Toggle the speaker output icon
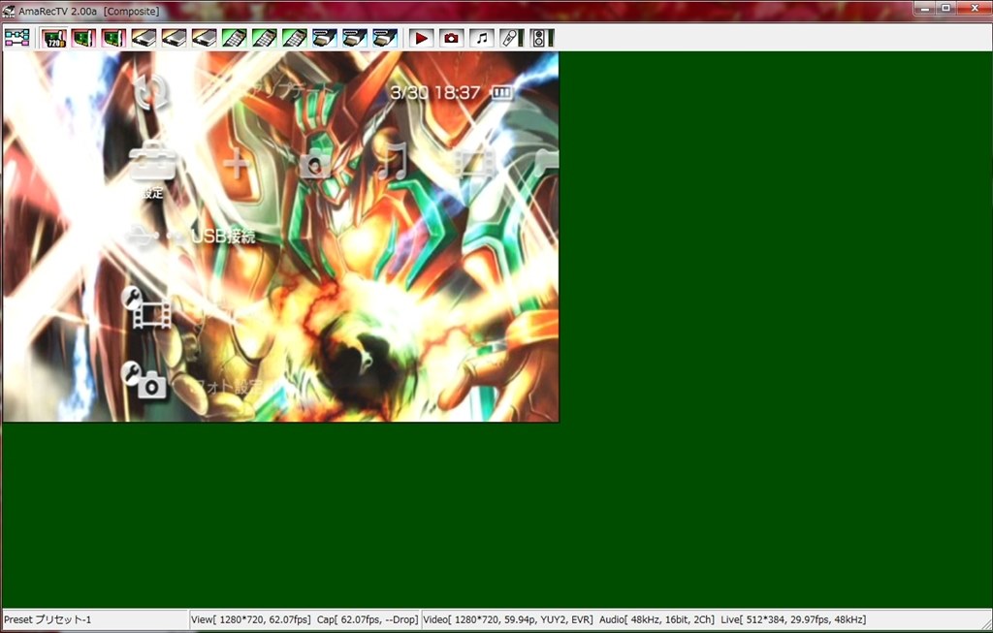The image size is (993, 633). [x=542, y=38]
